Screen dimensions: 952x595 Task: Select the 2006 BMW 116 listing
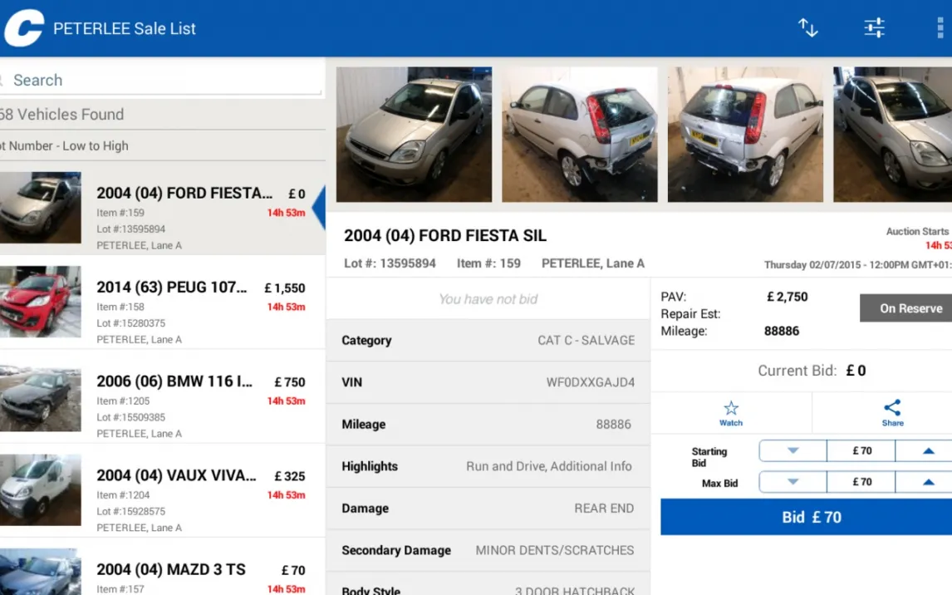click(x=162, y=396)
